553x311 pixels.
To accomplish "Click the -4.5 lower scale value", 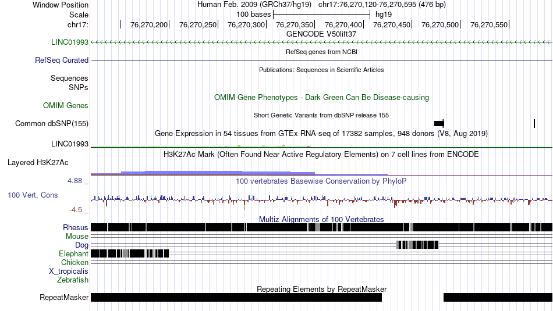I will coord(76,210).
